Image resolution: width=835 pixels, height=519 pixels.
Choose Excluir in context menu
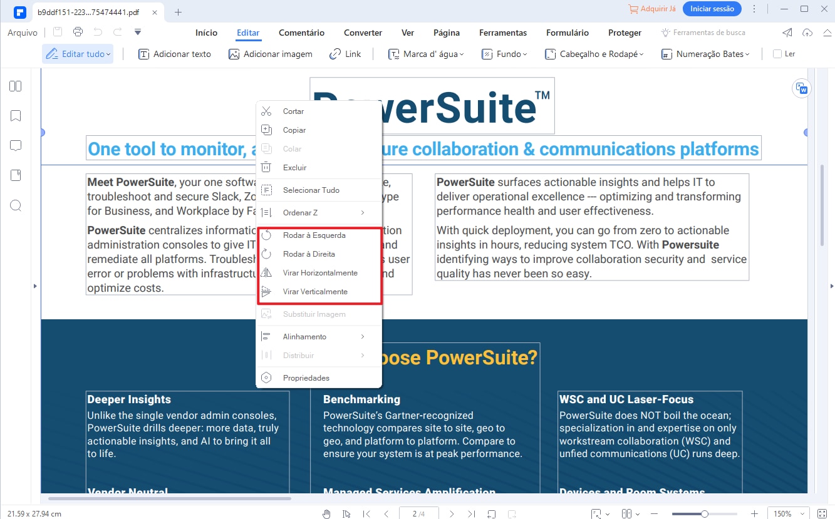(x=319, y=168)
